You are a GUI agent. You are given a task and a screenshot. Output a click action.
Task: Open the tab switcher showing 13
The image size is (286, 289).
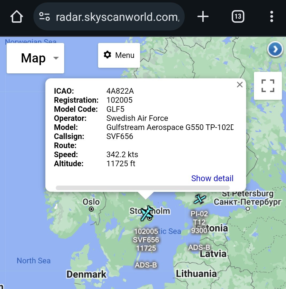[238, 17]
